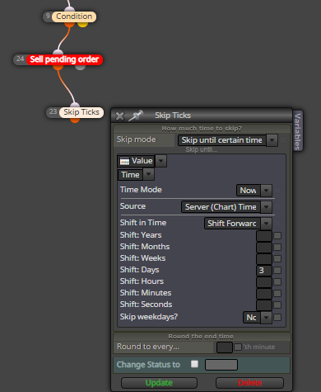This screenshot has height=392, width=321.
Task: Click the Skip Ticks panel title
Action: (x=173, y=116)
